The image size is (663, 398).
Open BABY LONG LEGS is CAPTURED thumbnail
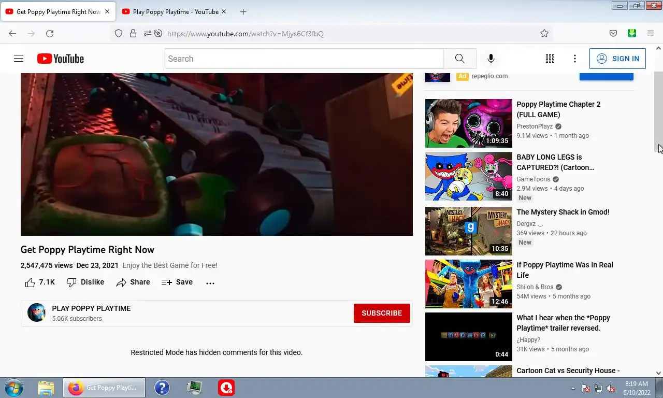[469, 176]
